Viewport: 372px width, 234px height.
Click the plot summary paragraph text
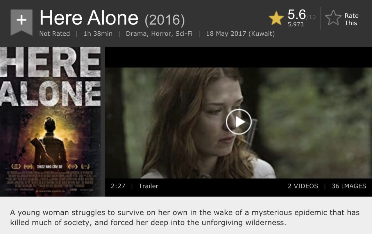tap(185, 217)
